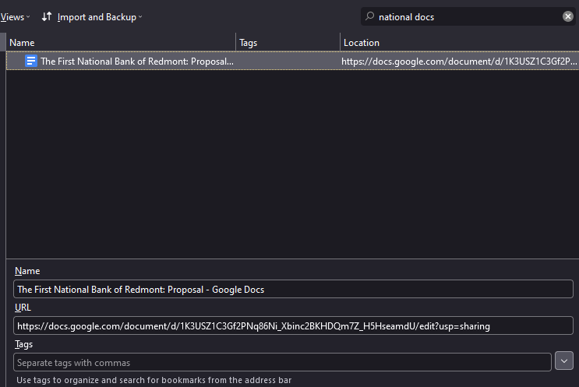
Task: Click the Google Docs icon on the bookmark row
Action: (x=31, y=61)
